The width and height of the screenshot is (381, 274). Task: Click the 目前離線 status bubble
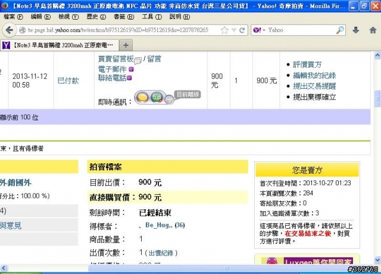pyautogui.click(x=188, y=94)
